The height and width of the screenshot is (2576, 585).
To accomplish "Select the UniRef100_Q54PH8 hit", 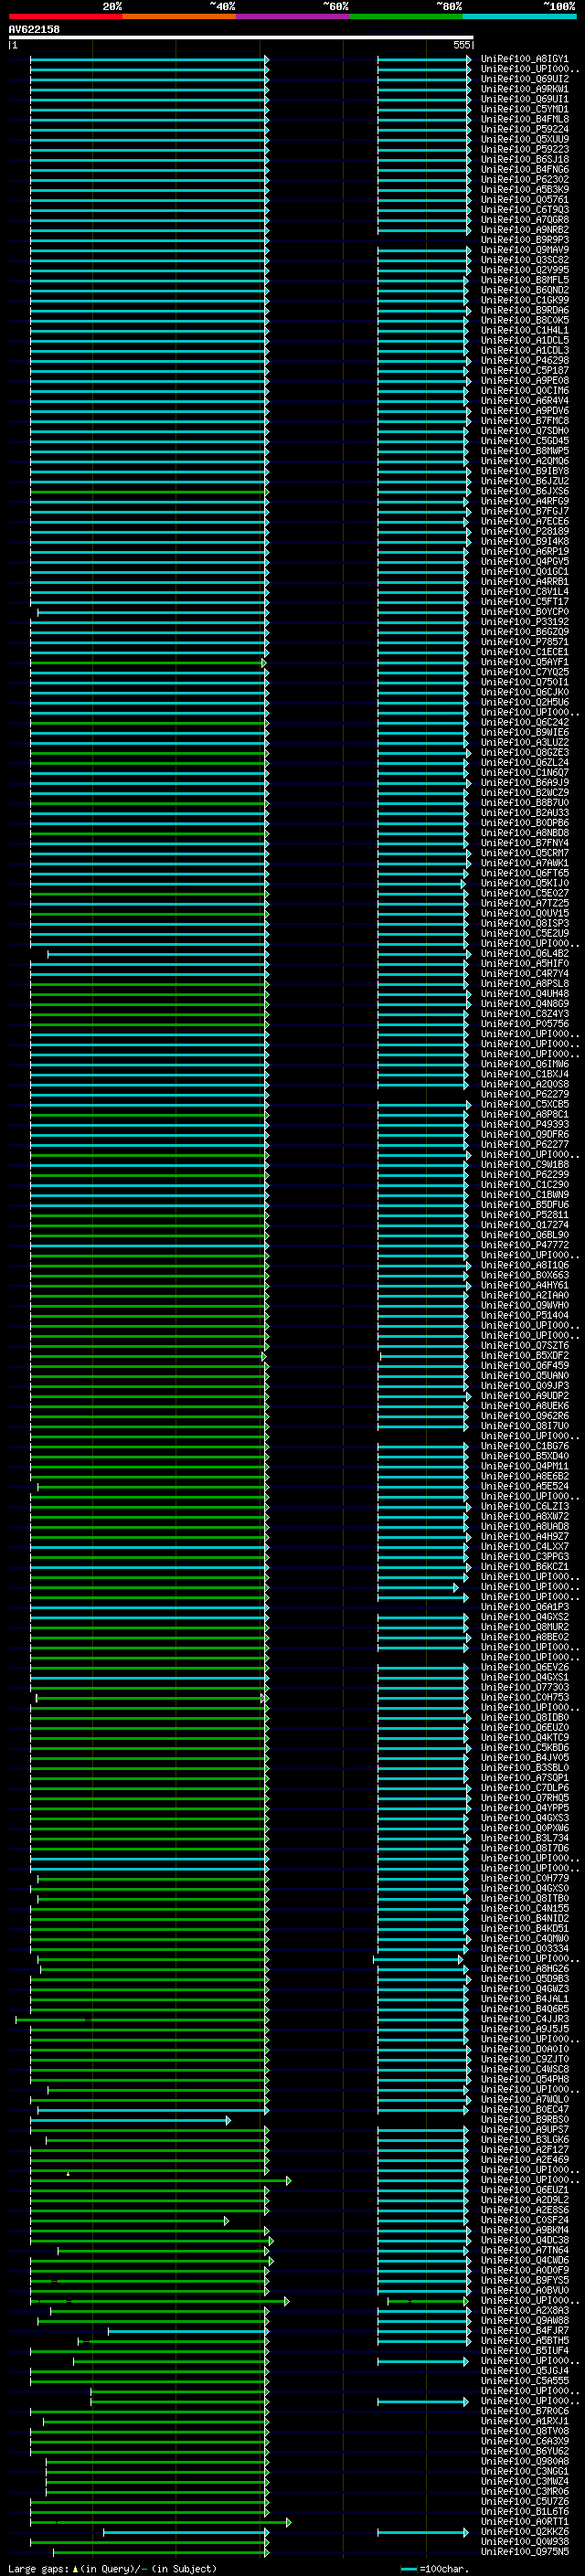I will (524, 2080).
